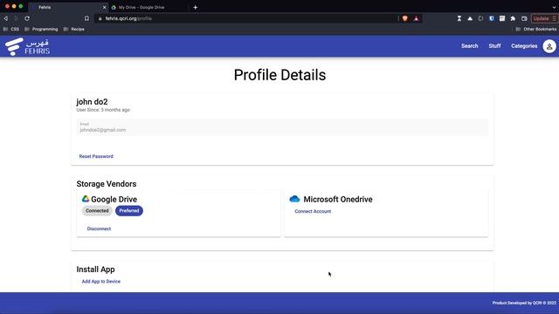Click the Google Drive logo icon
559x314 pixels.
pyautogui.click(x=86, y=199)
